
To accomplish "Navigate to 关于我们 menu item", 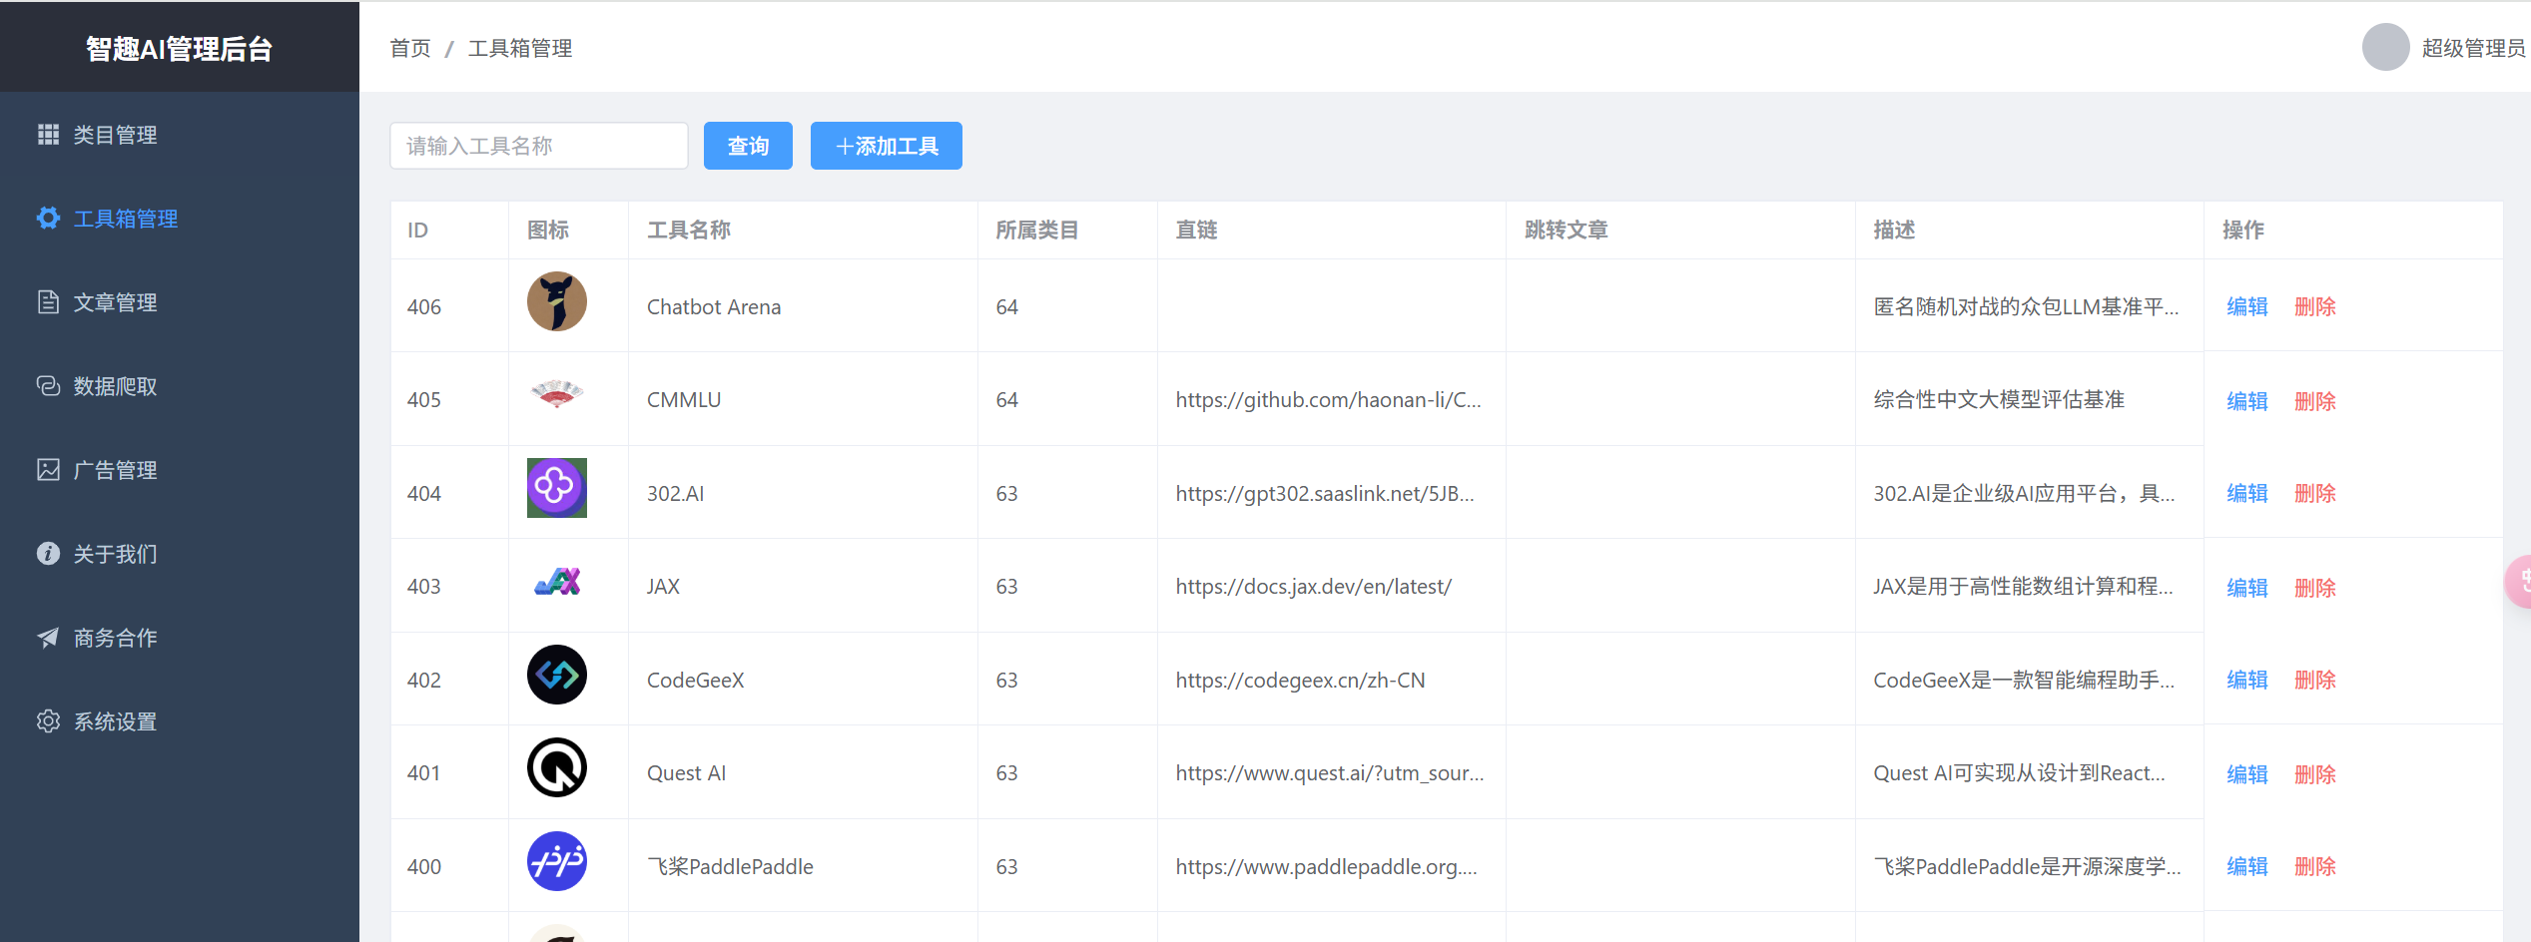I will click(x=180, y=554).
